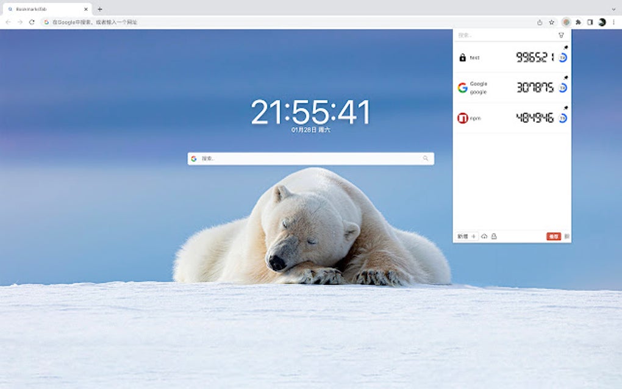The width and height of the screenshot is (622, 389).
Task: Pin the npm authenticator entry
Action: pyautogui.click(x=565, y=108)
